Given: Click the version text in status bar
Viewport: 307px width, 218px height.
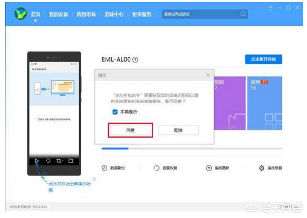Looking at the screenshot, I should coord(29,207).
